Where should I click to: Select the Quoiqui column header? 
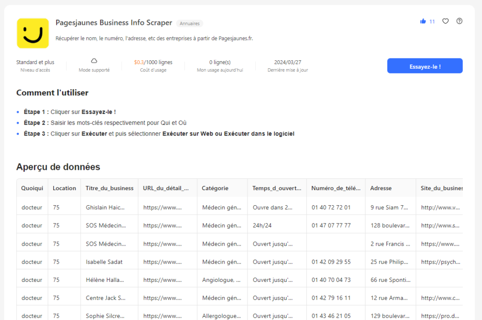(x=32, y=188)
